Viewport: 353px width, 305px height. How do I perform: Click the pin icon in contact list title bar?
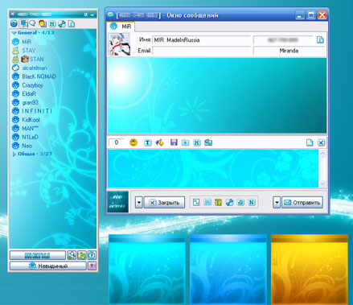coord(86,14)
